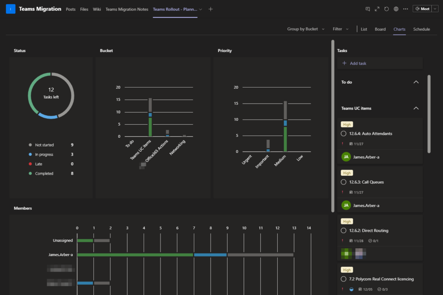The width and height of the screenshot is (443, 295).
Task: Click the pixelated assignee avatars on Direct Routing
Action: click(x=353, y=253)
